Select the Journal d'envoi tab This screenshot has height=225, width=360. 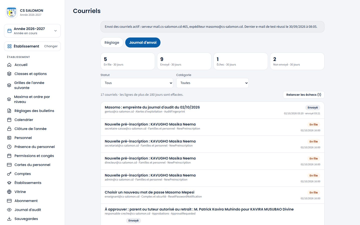143,42
